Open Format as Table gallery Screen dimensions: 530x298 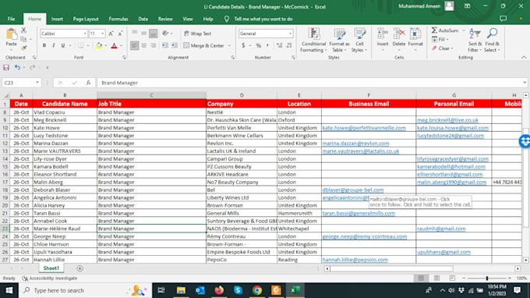coord(339,40)
